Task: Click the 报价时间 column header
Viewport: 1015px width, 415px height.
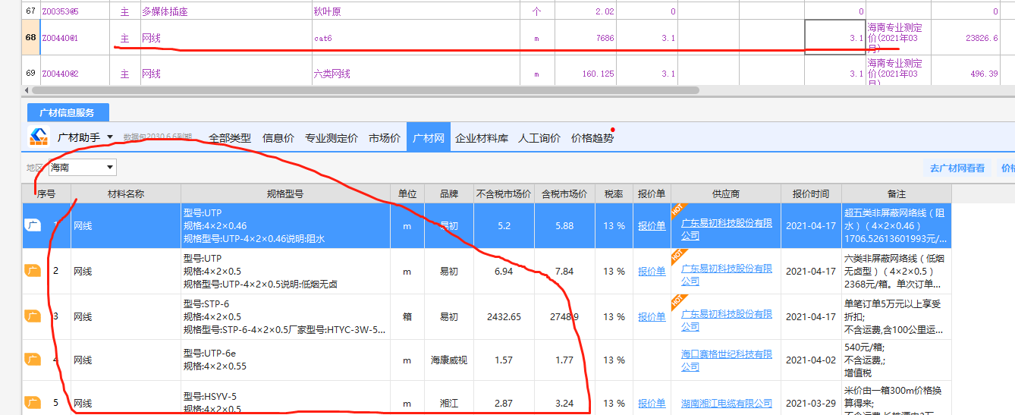Action: click(811, 193)
